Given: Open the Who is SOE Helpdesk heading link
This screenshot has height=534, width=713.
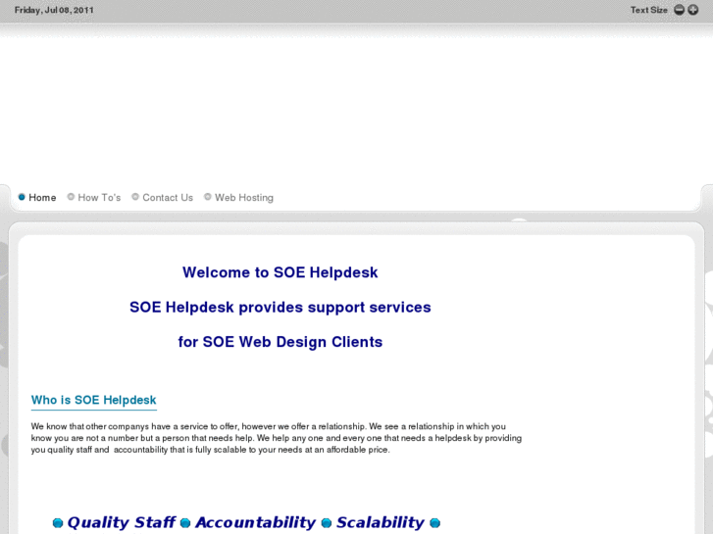Looking at the screenshot, I should coord(94,400).
